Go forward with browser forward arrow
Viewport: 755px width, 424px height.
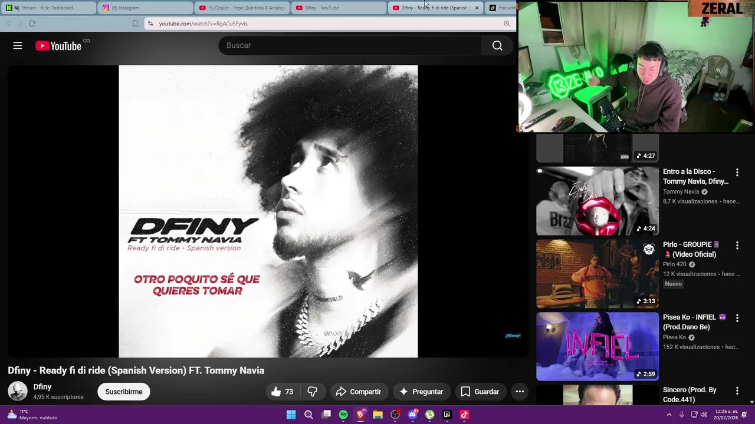pyautogui.click(x=20, y=24)
